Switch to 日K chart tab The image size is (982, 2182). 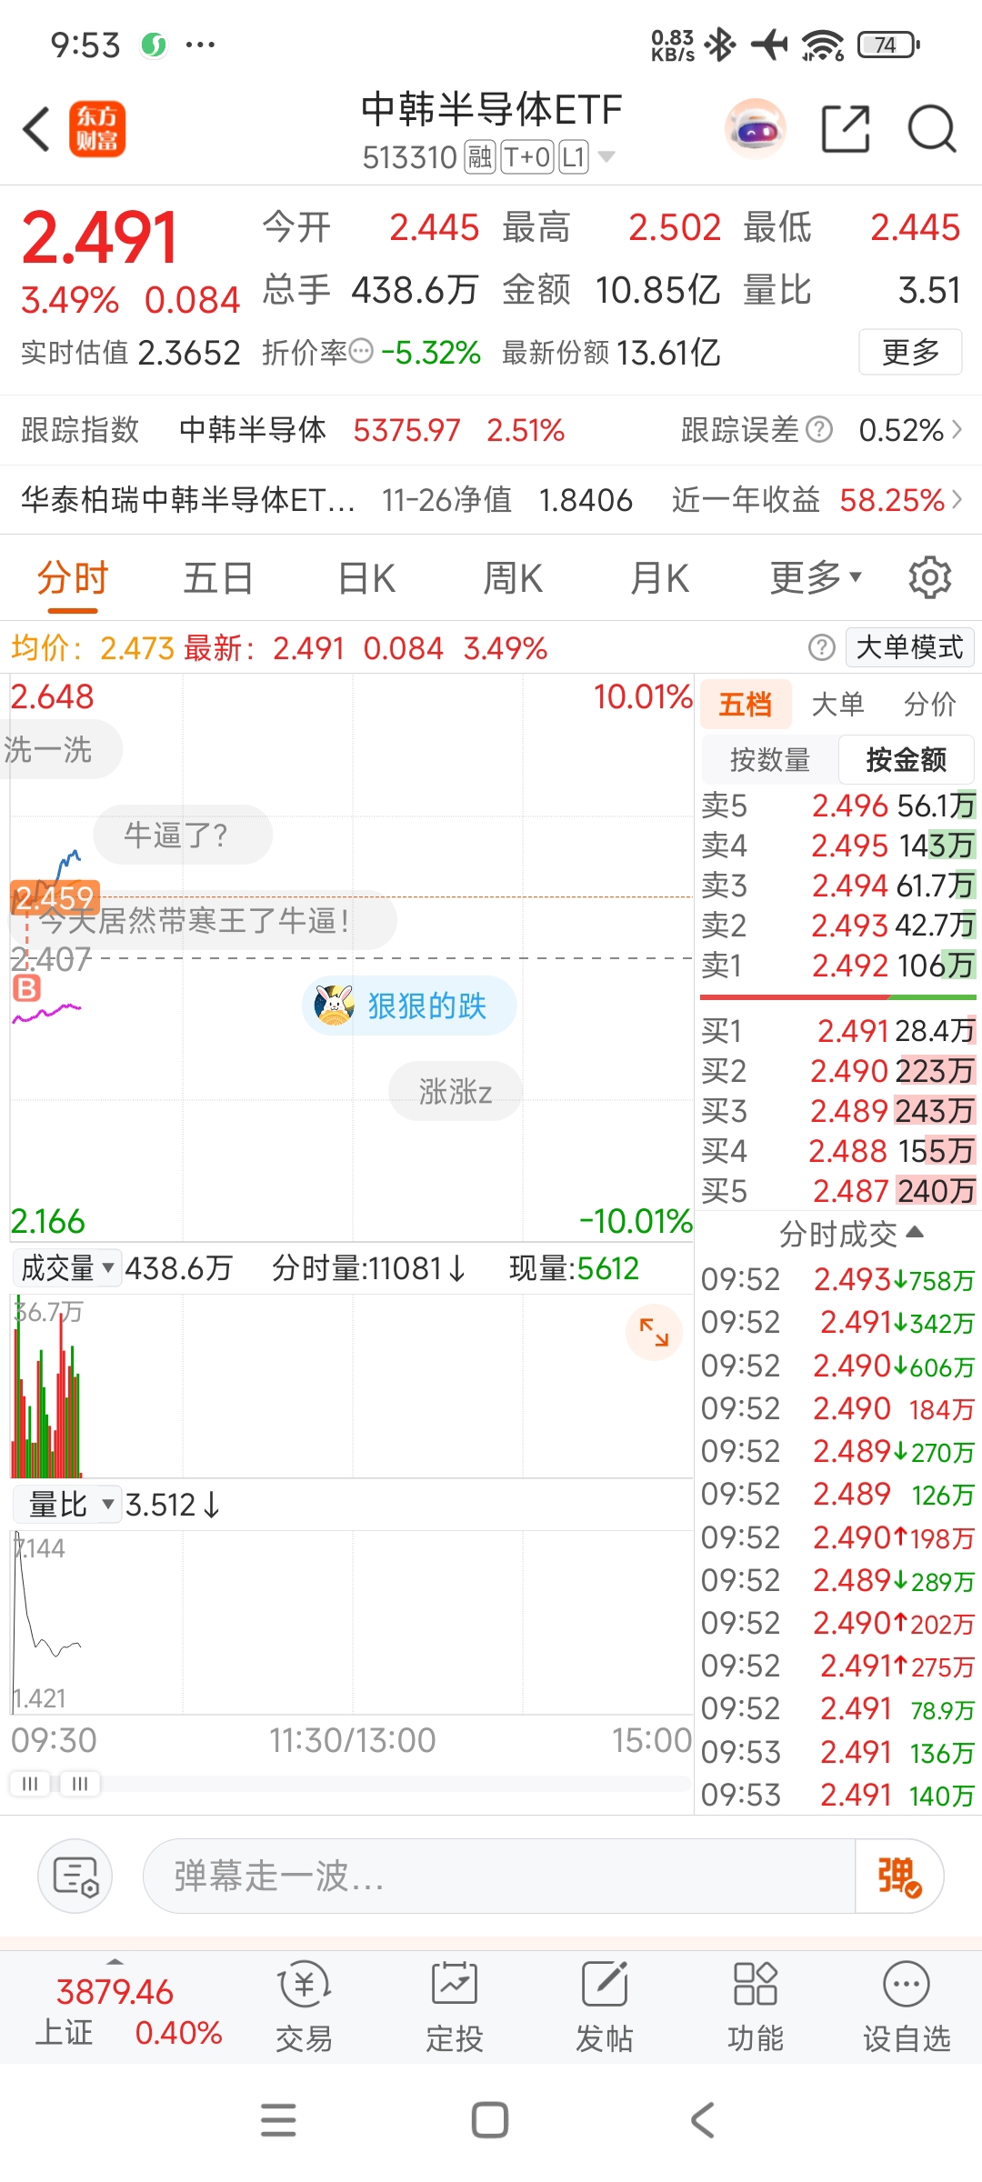pos(366,578)
